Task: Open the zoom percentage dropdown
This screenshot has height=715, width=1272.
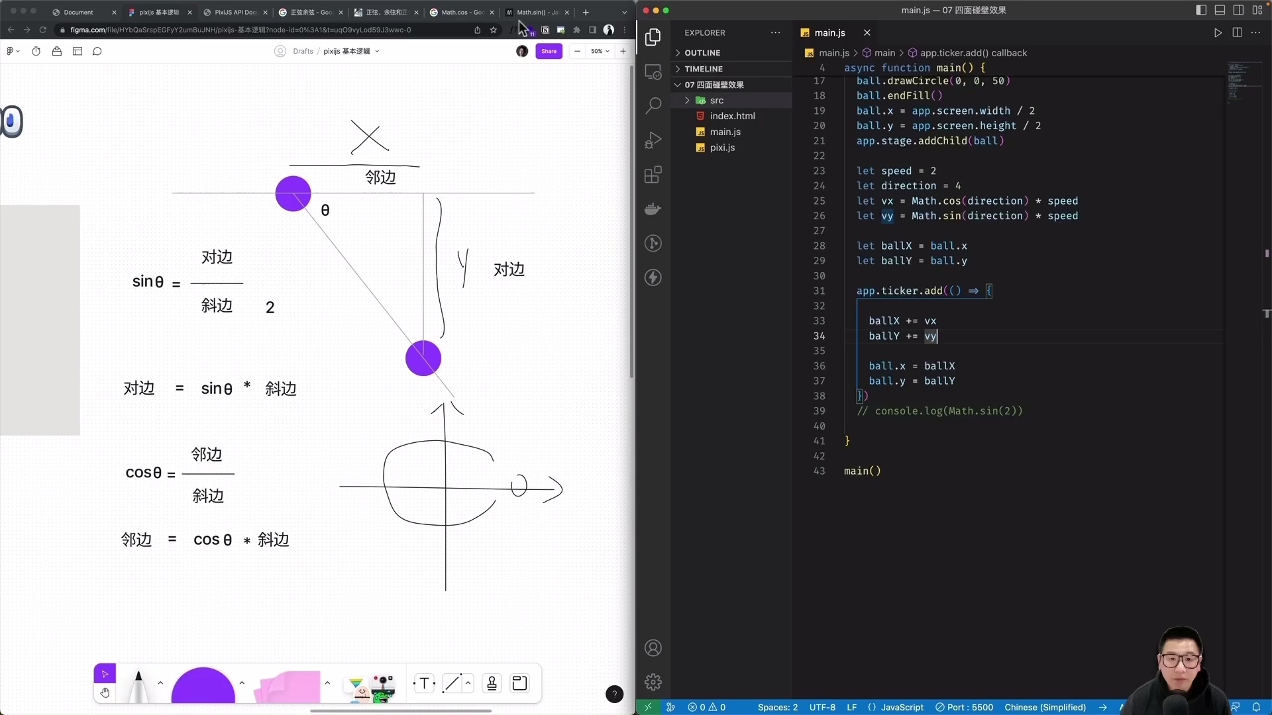Action: (x=600, y=51)
